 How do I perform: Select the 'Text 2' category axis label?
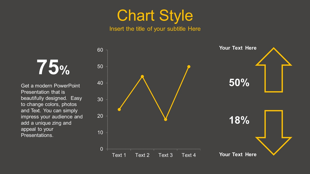142,155
